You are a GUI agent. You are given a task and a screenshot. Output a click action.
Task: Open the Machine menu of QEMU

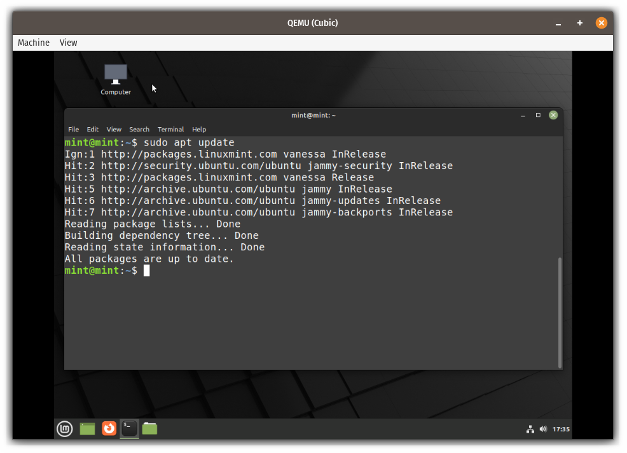coord(33,43)
